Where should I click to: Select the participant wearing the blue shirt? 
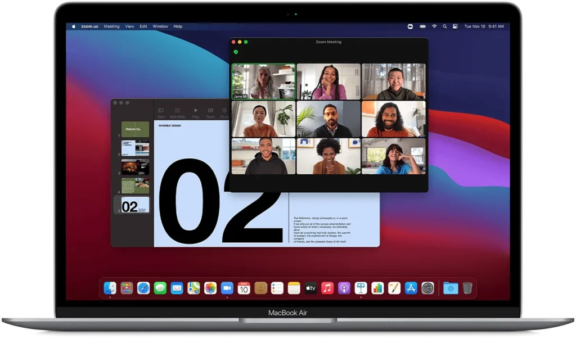[x=393, y=156]
